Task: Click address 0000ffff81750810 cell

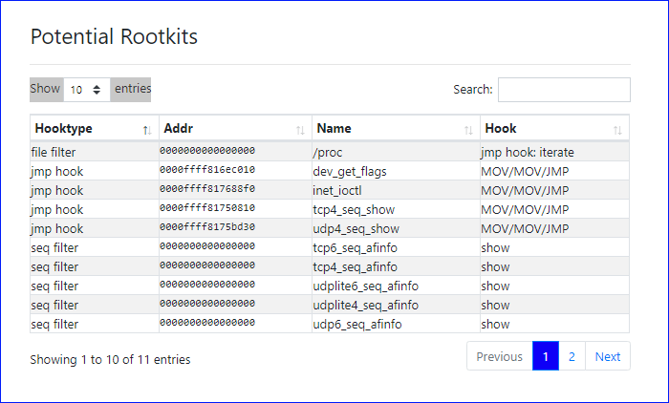Action: [x=207, y=207]
